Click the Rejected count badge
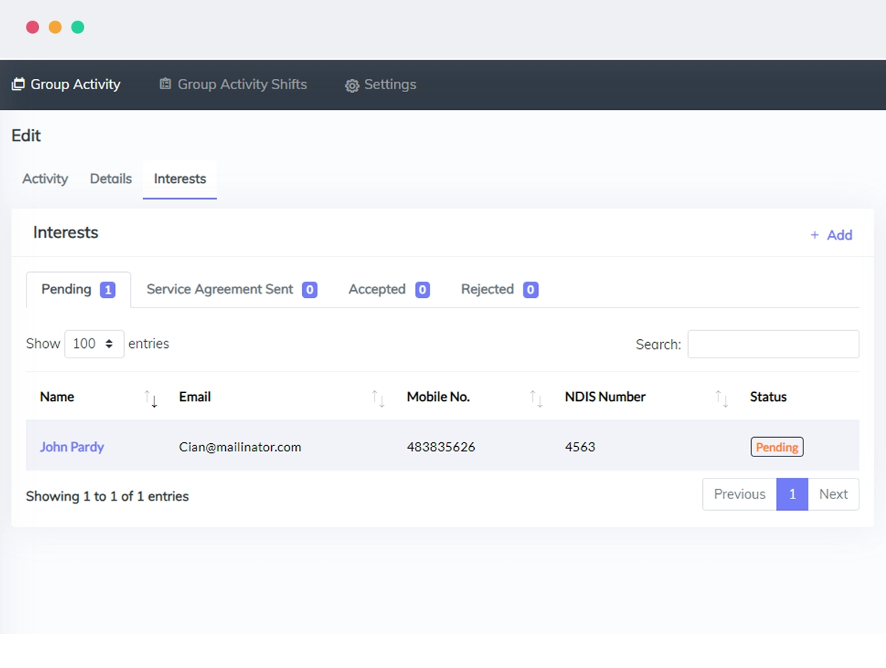This screenshot has height=668, width=886. click(531, 290)
